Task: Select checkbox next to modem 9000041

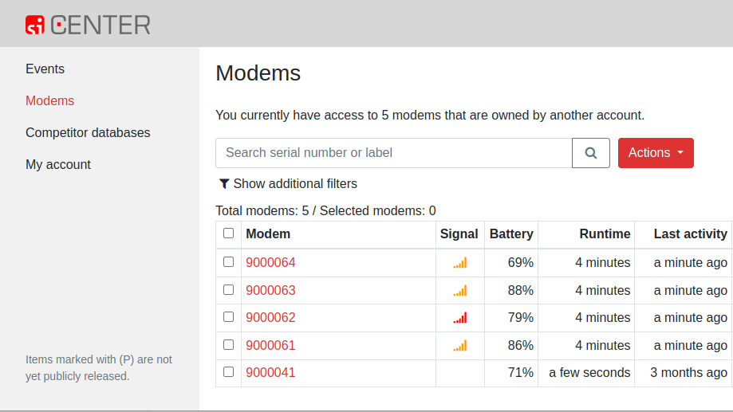Action: pyautogui.click(x=229, y=372)
